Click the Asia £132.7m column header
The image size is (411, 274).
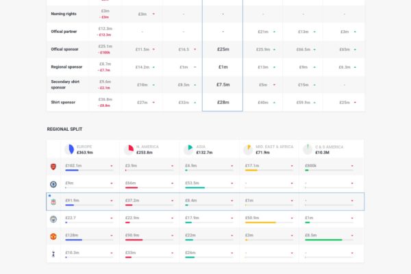(x=209, y=149)
